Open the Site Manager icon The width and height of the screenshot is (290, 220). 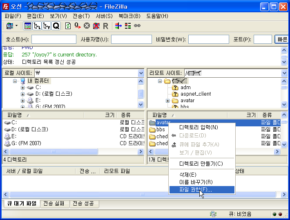coord(10,26)
